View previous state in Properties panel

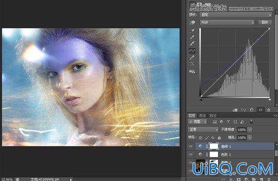coord(243,110)
